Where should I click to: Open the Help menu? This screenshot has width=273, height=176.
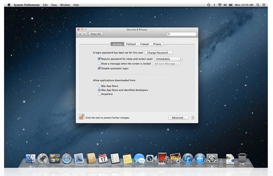[x=76, y=5]
